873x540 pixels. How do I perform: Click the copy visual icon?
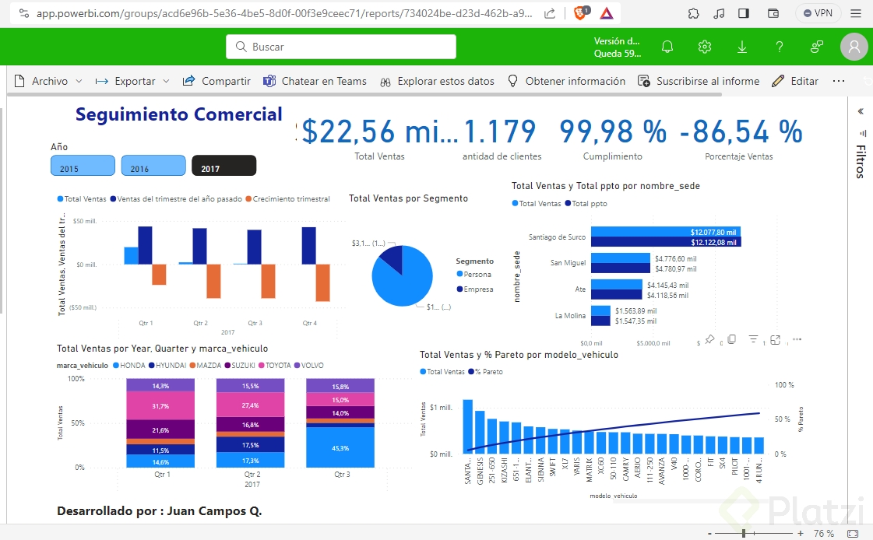731,339
